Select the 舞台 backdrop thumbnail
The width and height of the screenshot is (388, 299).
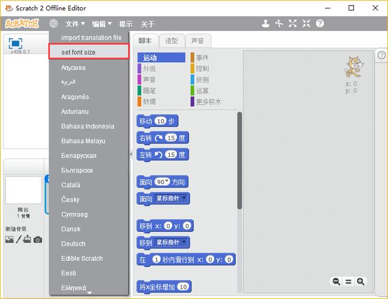tap(24, 190)
